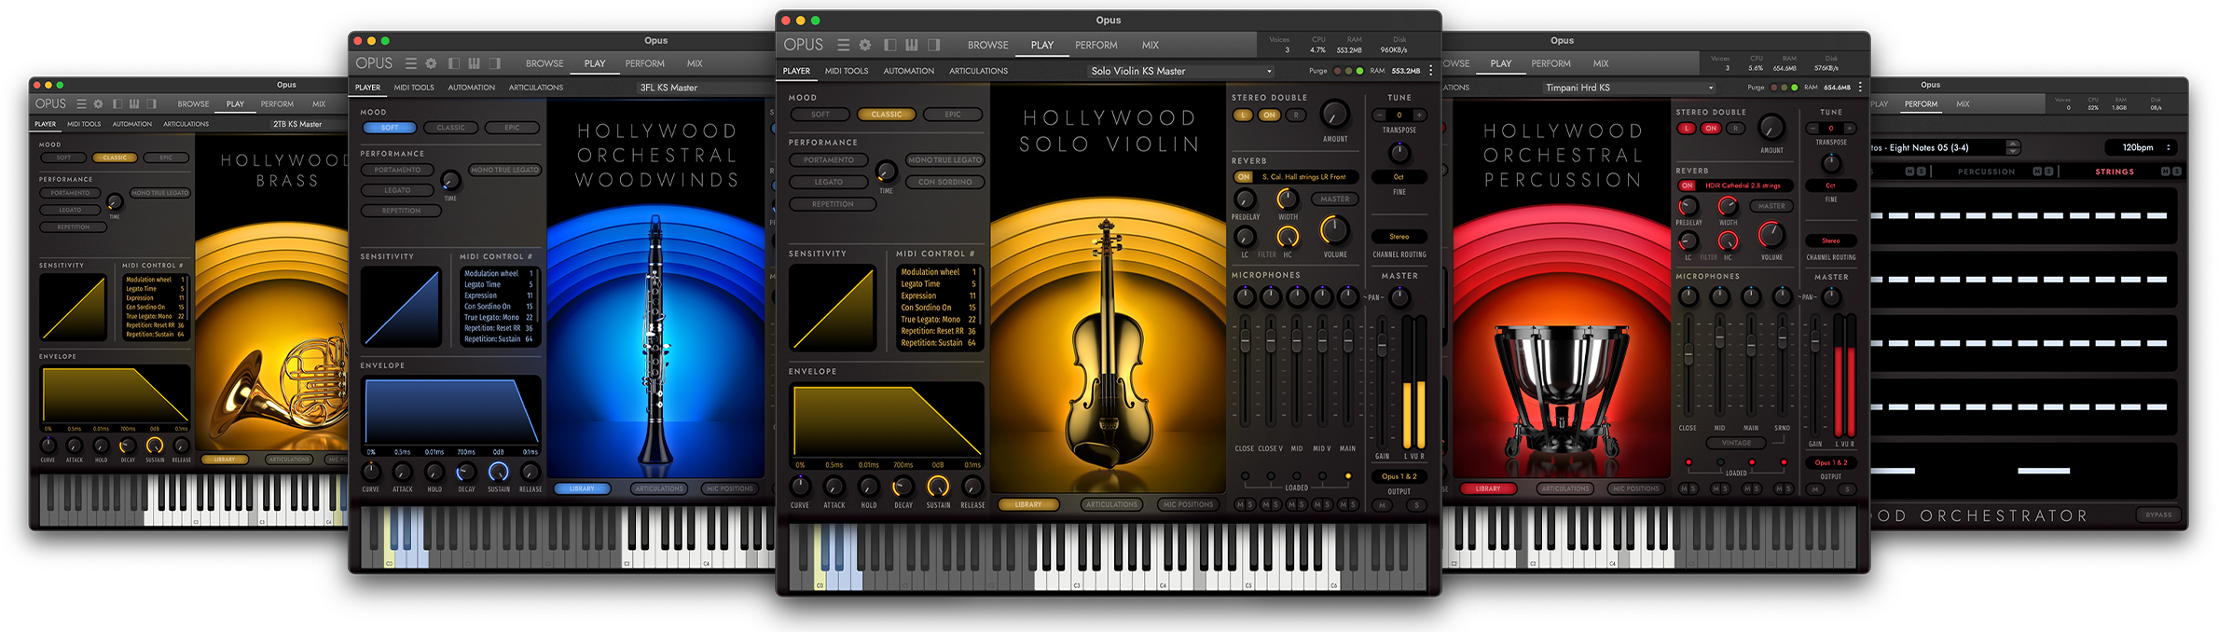Toggle Stereo Double ON in Solo Violin window
The height and width of the screenshot is (632, 2219).
pos(1269,116)
